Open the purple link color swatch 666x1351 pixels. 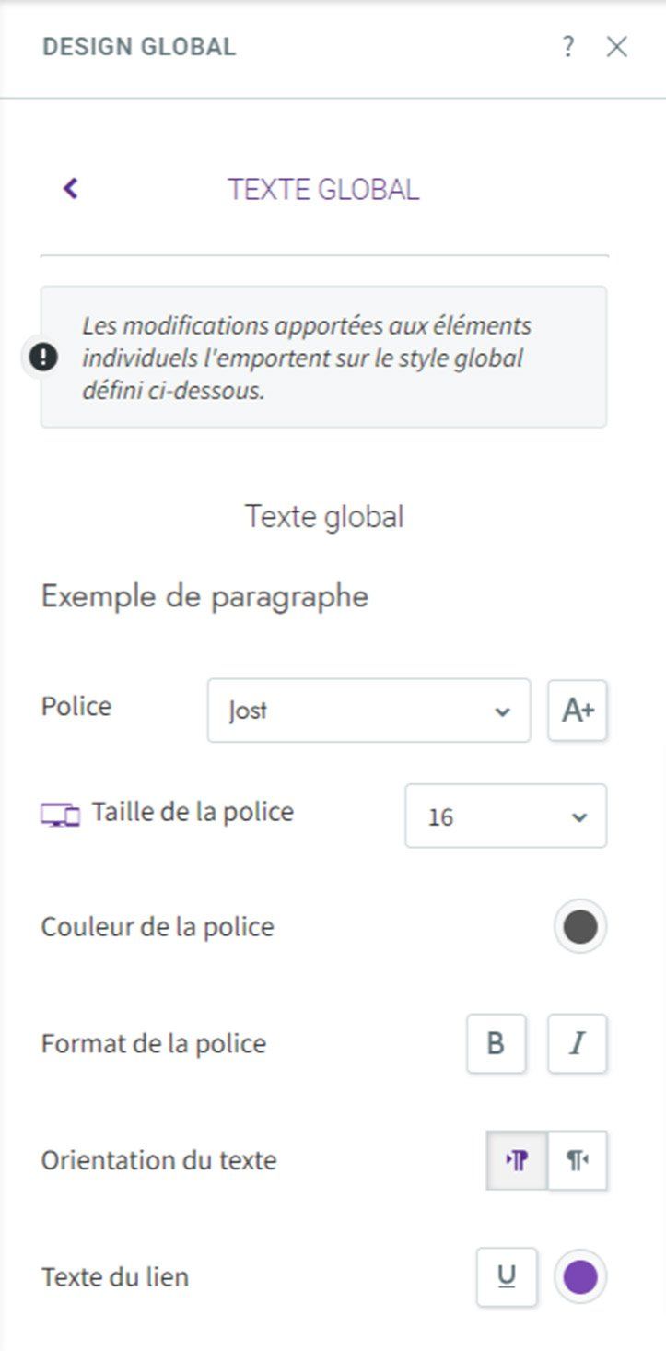580,1277
